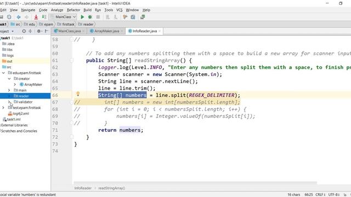Start debugging with the green bug icon
Screen dimensions: 351x197
pos(90,17)
